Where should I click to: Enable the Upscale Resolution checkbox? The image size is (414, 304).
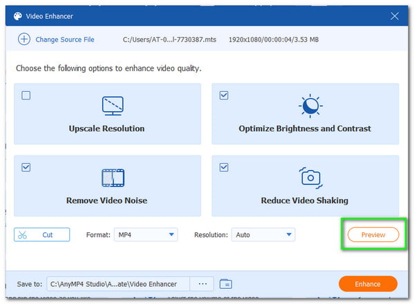click(26, 95)
